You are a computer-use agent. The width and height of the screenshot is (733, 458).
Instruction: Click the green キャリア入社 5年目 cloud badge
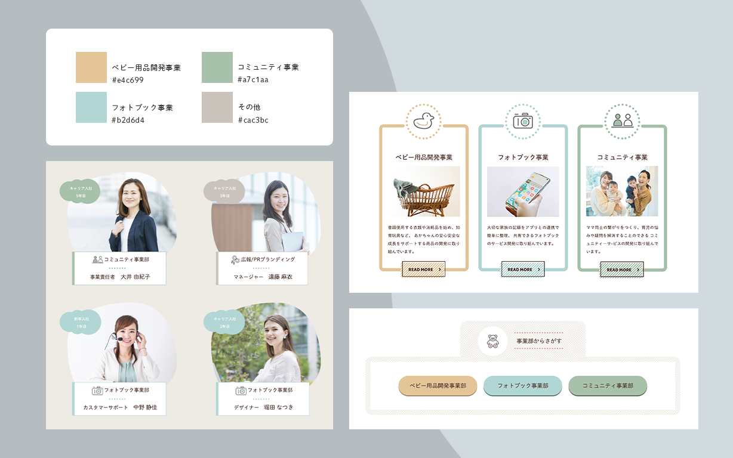tap(81, 191)
